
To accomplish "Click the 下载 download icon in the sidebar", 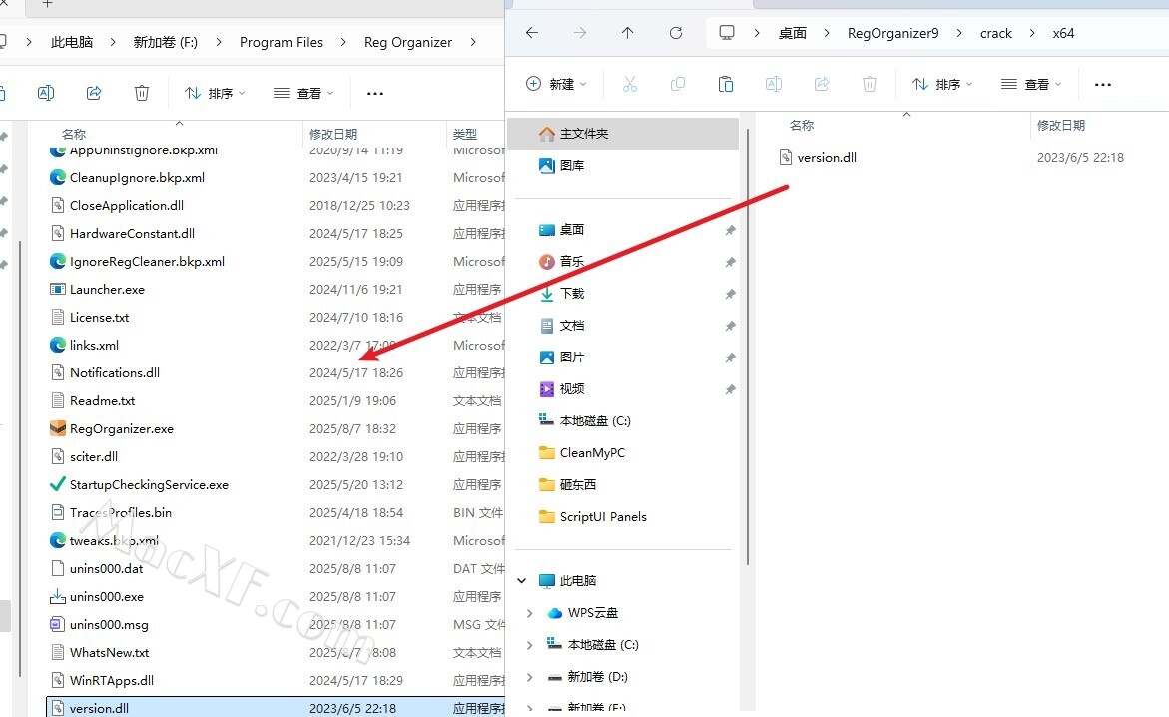I will [546, 294].
